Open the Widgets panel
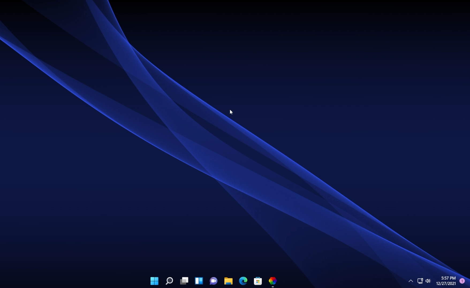Image resolution: width=470 pixels, height=288 pixels. (x=199, y=281)
